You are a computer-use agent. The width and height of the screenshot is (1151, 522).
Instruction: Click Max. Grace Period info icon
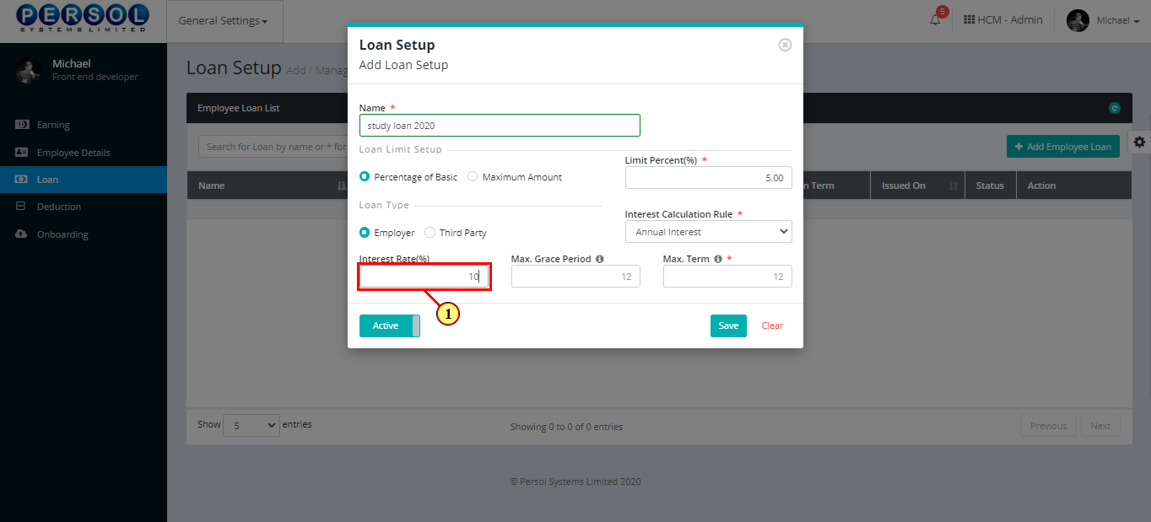(x=599, y=259)
